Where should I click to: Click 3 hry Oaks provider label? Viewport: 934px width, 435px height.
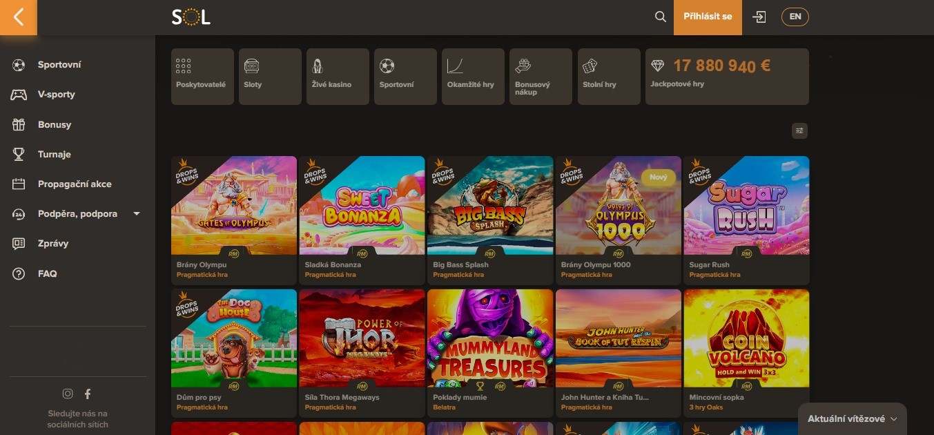(x=706, y=407)
